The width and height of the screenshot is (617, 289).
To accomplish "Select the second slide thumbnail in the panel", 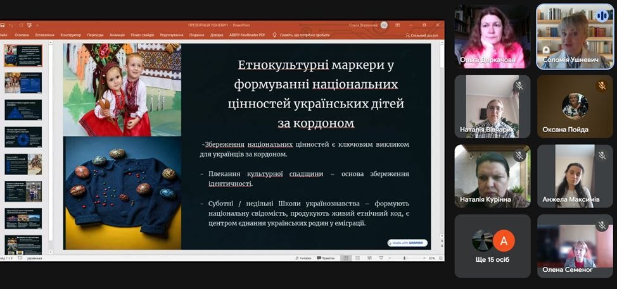I will click(23, 83).
